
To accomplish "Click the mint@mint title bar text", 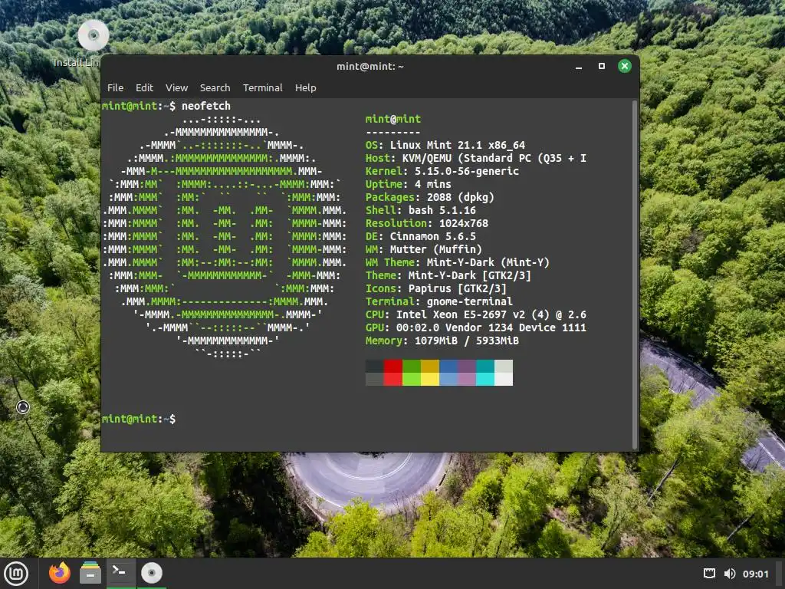I will [370, 66].
